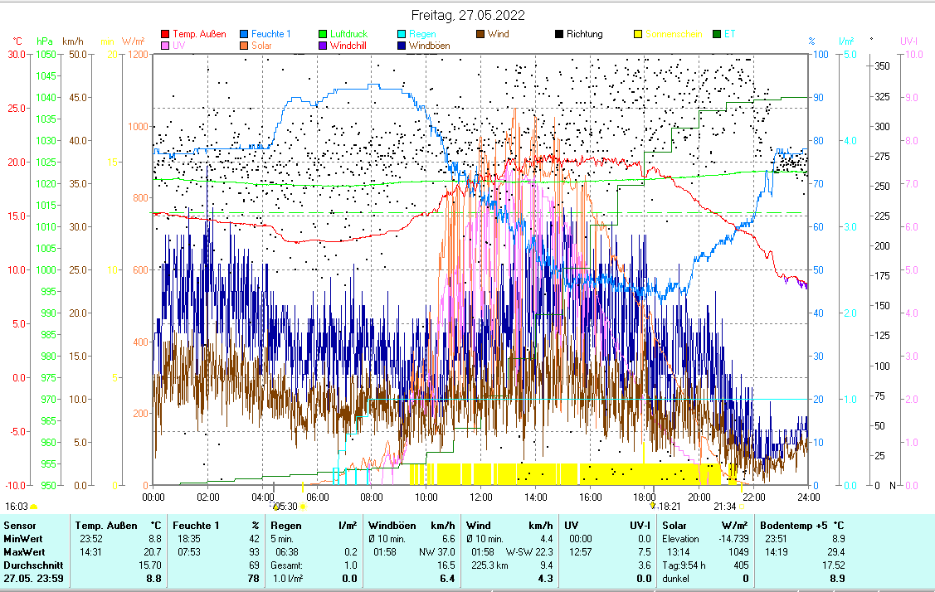The image size is (935, 592).
Task: Click the Temp. Außen table column header
Action: [x=106, y=526]
